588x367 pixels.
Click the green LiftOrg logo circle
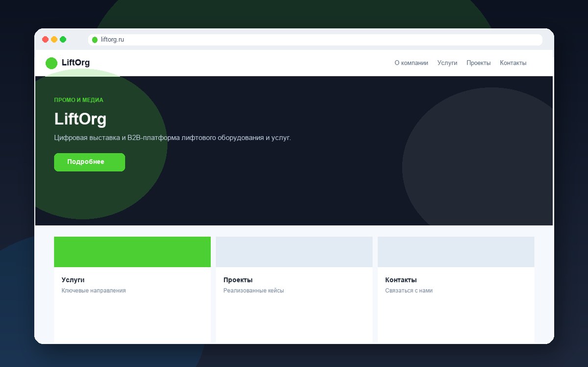click(x=51, y=63)
